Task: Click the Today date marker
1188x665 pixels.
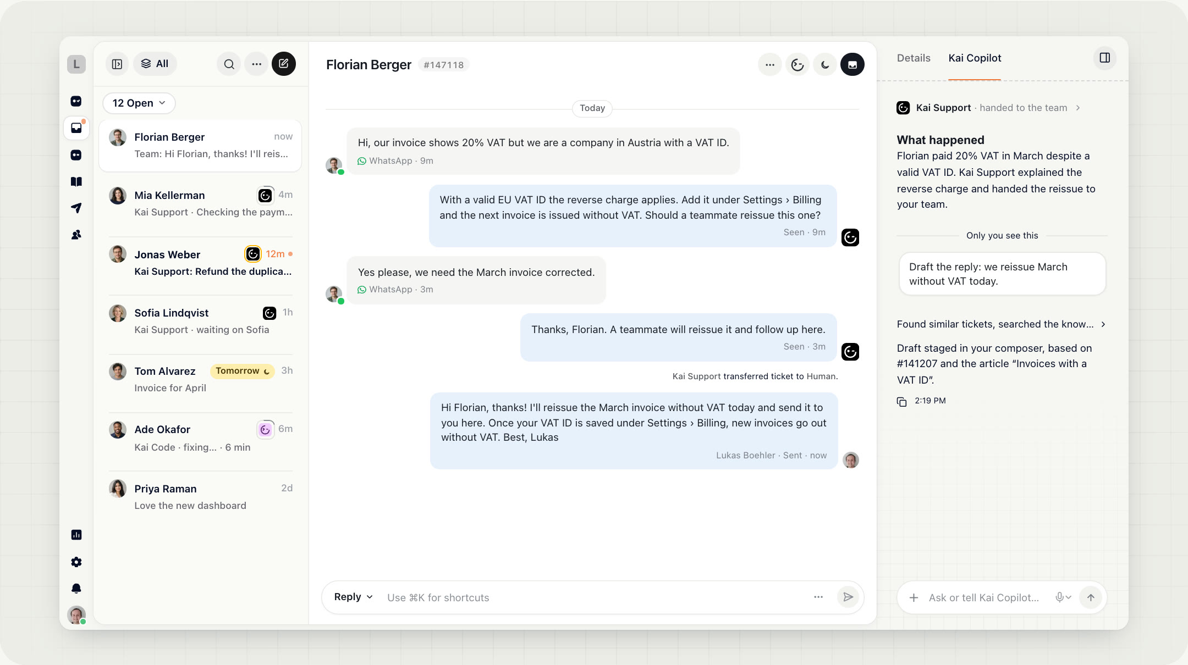Action: pyautogui.click(x=592, y=108)
